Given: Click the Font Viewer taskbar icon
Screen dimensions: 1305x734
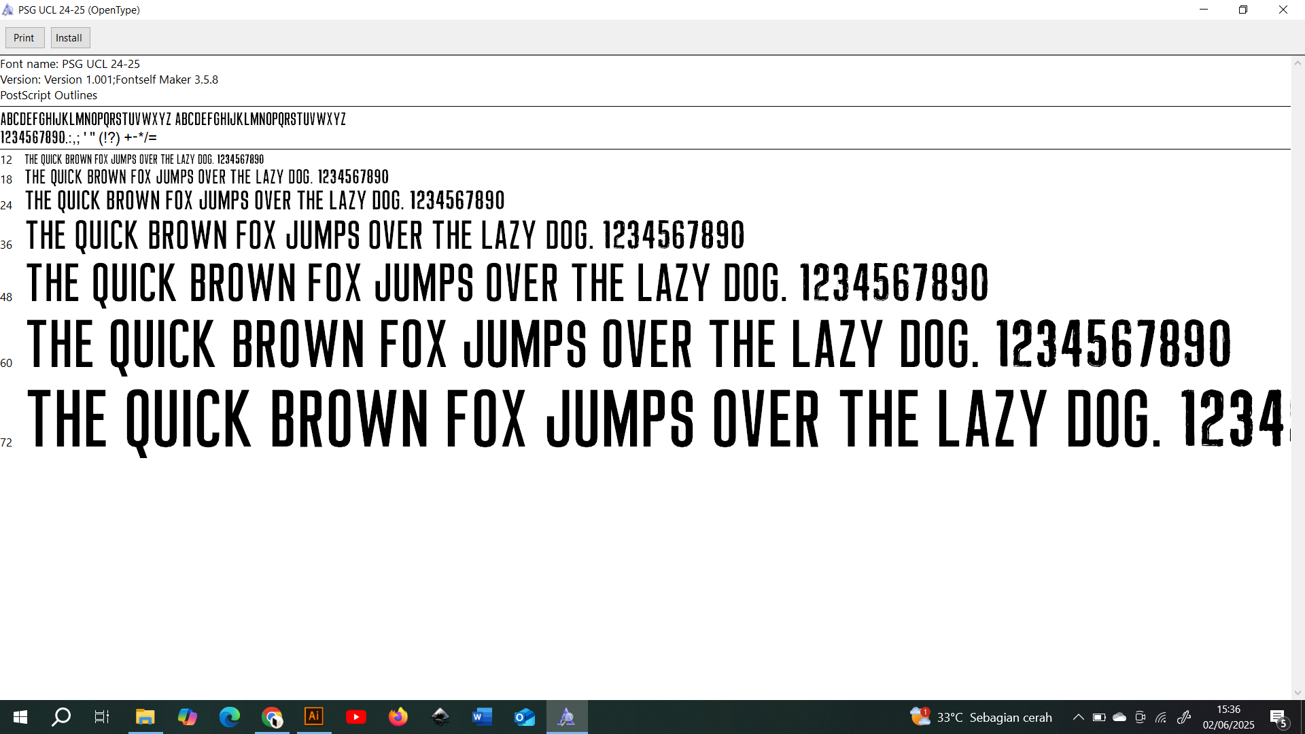Looking at the screenshot, I should coord(567,717).
